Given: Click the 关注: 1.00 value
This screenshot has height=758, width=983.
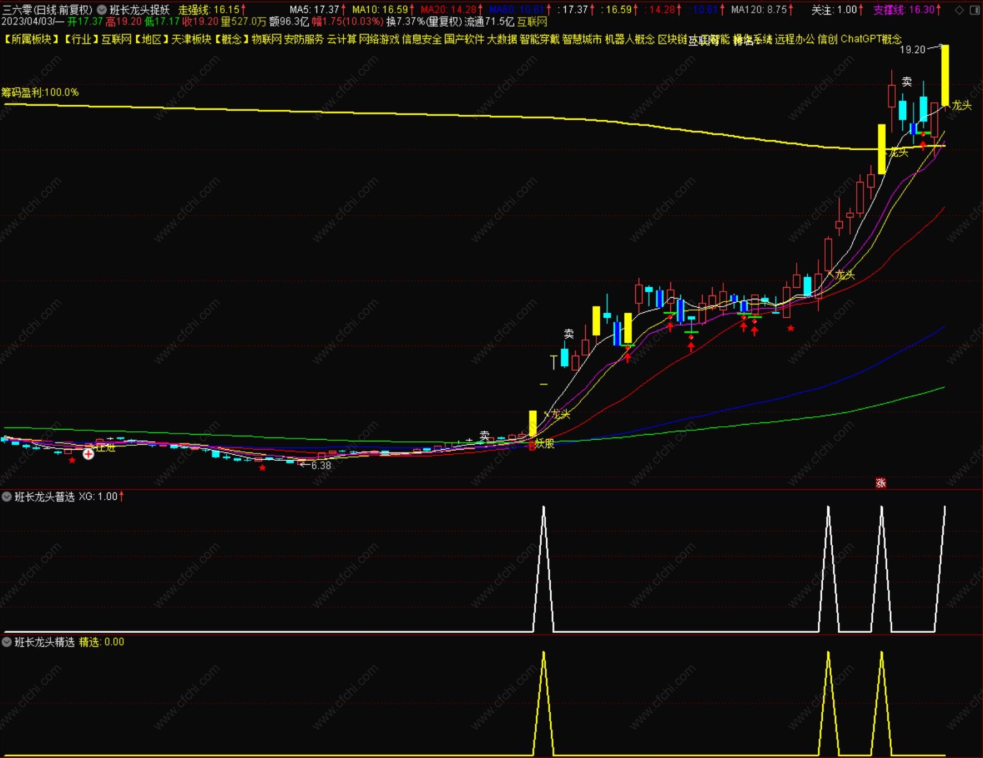Looking at the screenshot, I should click(x=837, y=10).
